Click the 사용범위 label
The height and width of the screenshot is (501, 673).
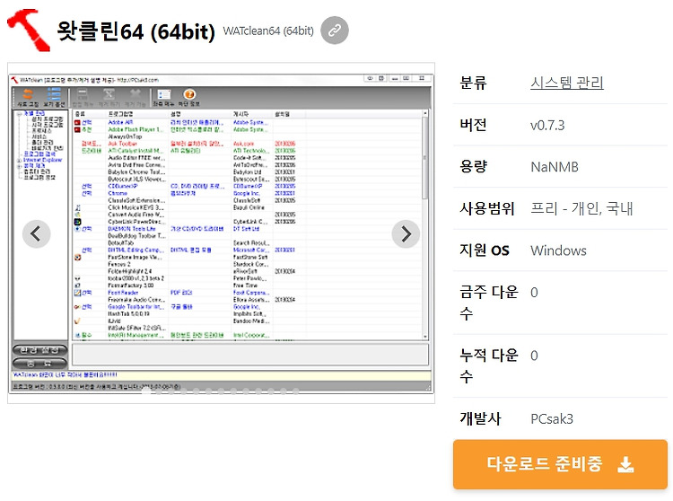tap(486, 208)
